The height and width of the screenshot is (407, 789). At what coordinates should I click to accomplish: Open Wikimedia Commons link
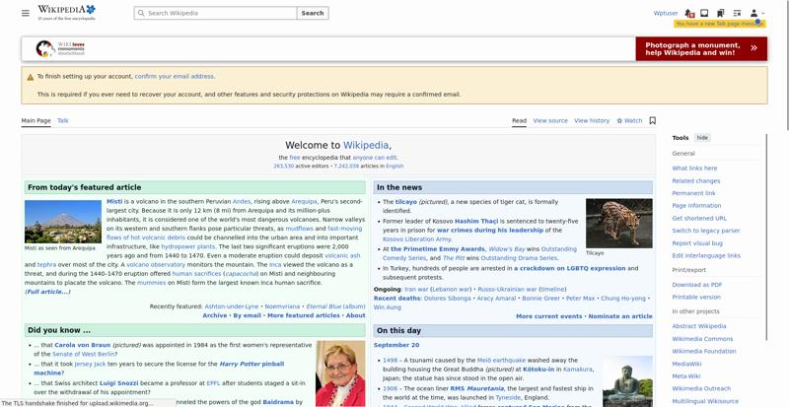click(702, 339)
